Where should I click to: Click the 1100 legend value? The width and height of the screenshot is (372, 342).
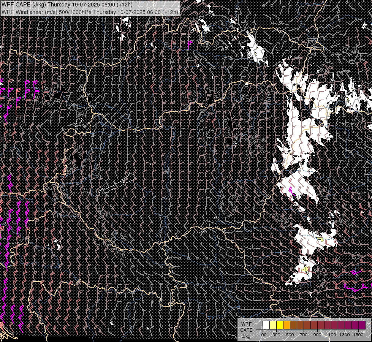[x=331, y=335]
